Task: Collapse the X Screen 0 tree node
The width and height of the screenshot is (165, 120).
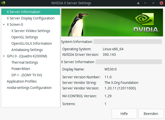Action: coord(4,25)
